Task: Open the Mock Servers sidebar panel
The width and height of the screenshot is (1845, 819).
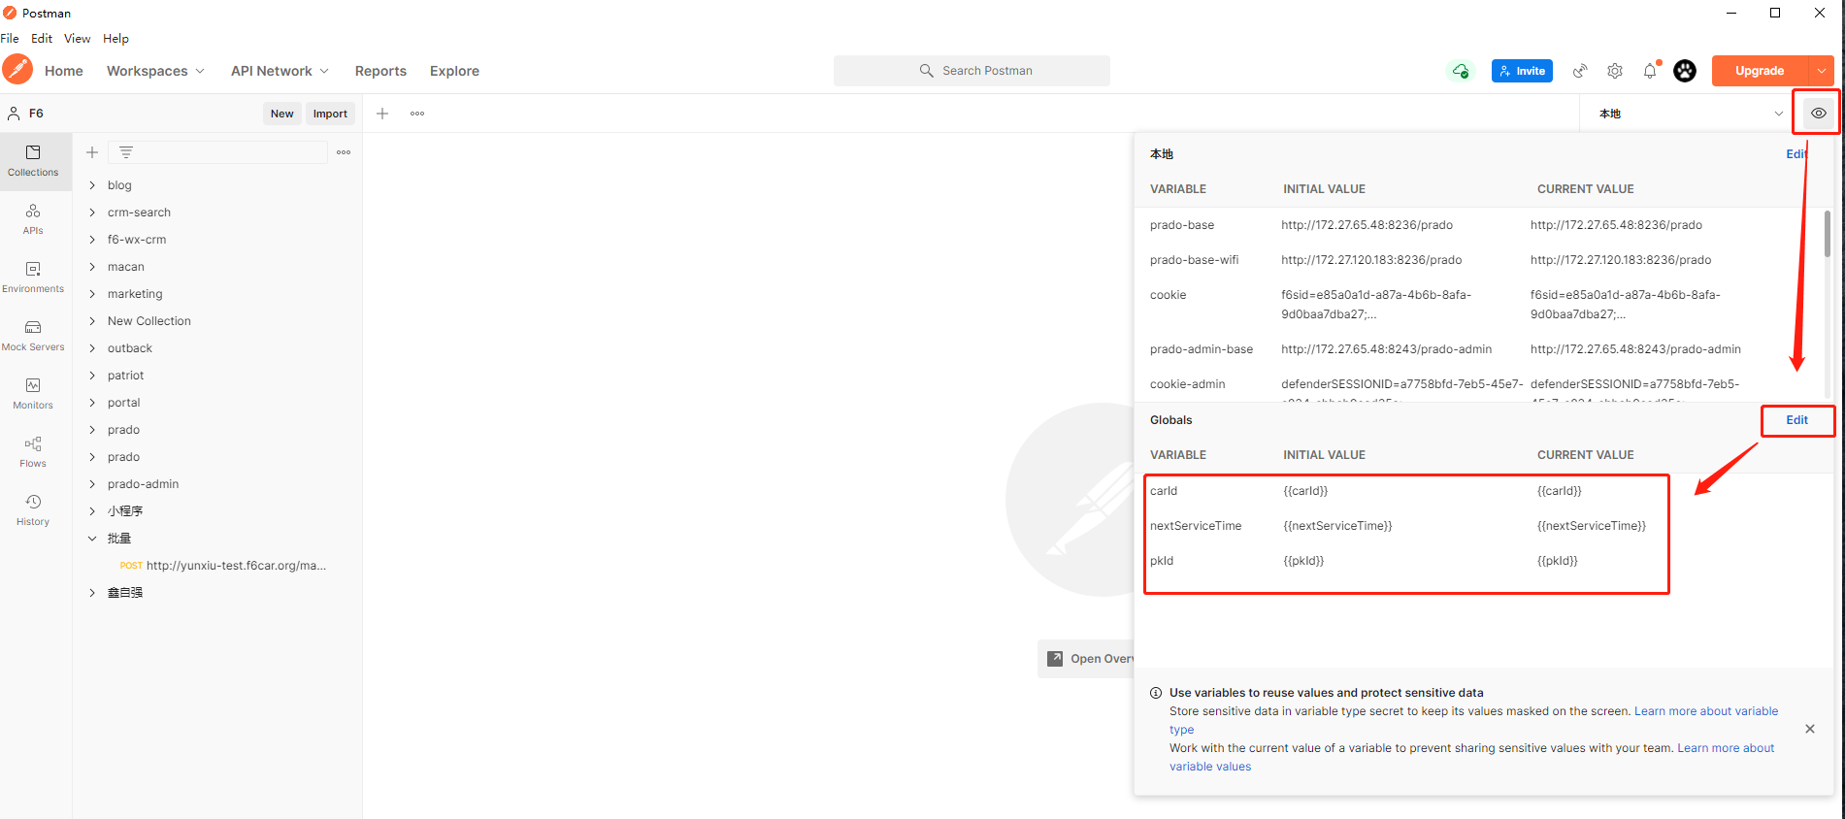Action: [x=33, y=336]
